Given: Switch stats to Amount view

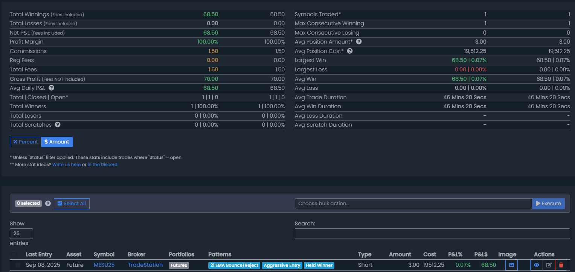Looking at the screenshot, I should coord(57,142).
